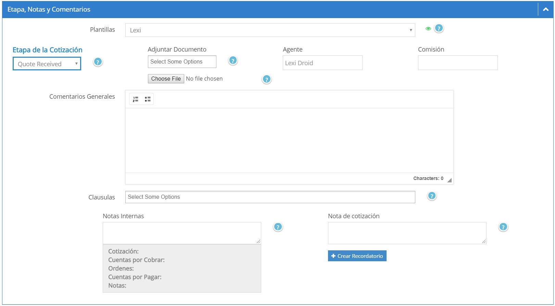
Task: Open help icon next to No file chosen
Action: 266,80
